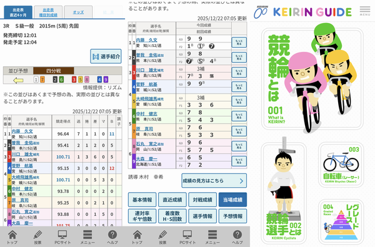Click orange rider number 7 in 並び予想
Viewport: 375px width, 247px height.
click(x=42, y=79)
